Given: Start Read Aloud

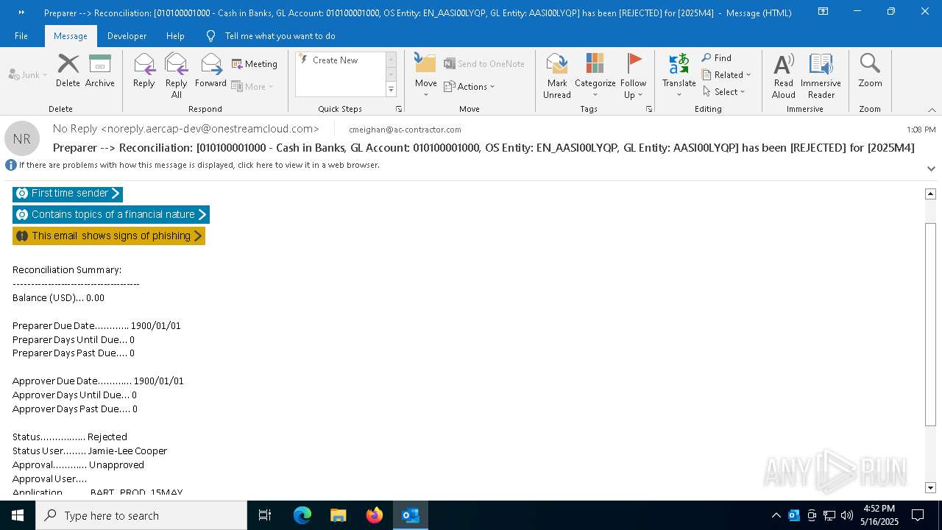Looking at the screenshot, I should 784,76.
